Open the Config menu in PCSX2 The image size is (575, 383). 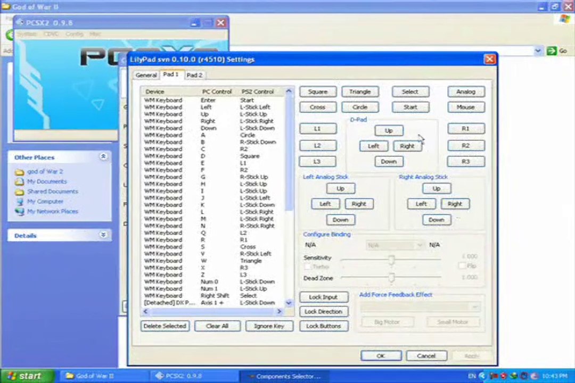75,34
